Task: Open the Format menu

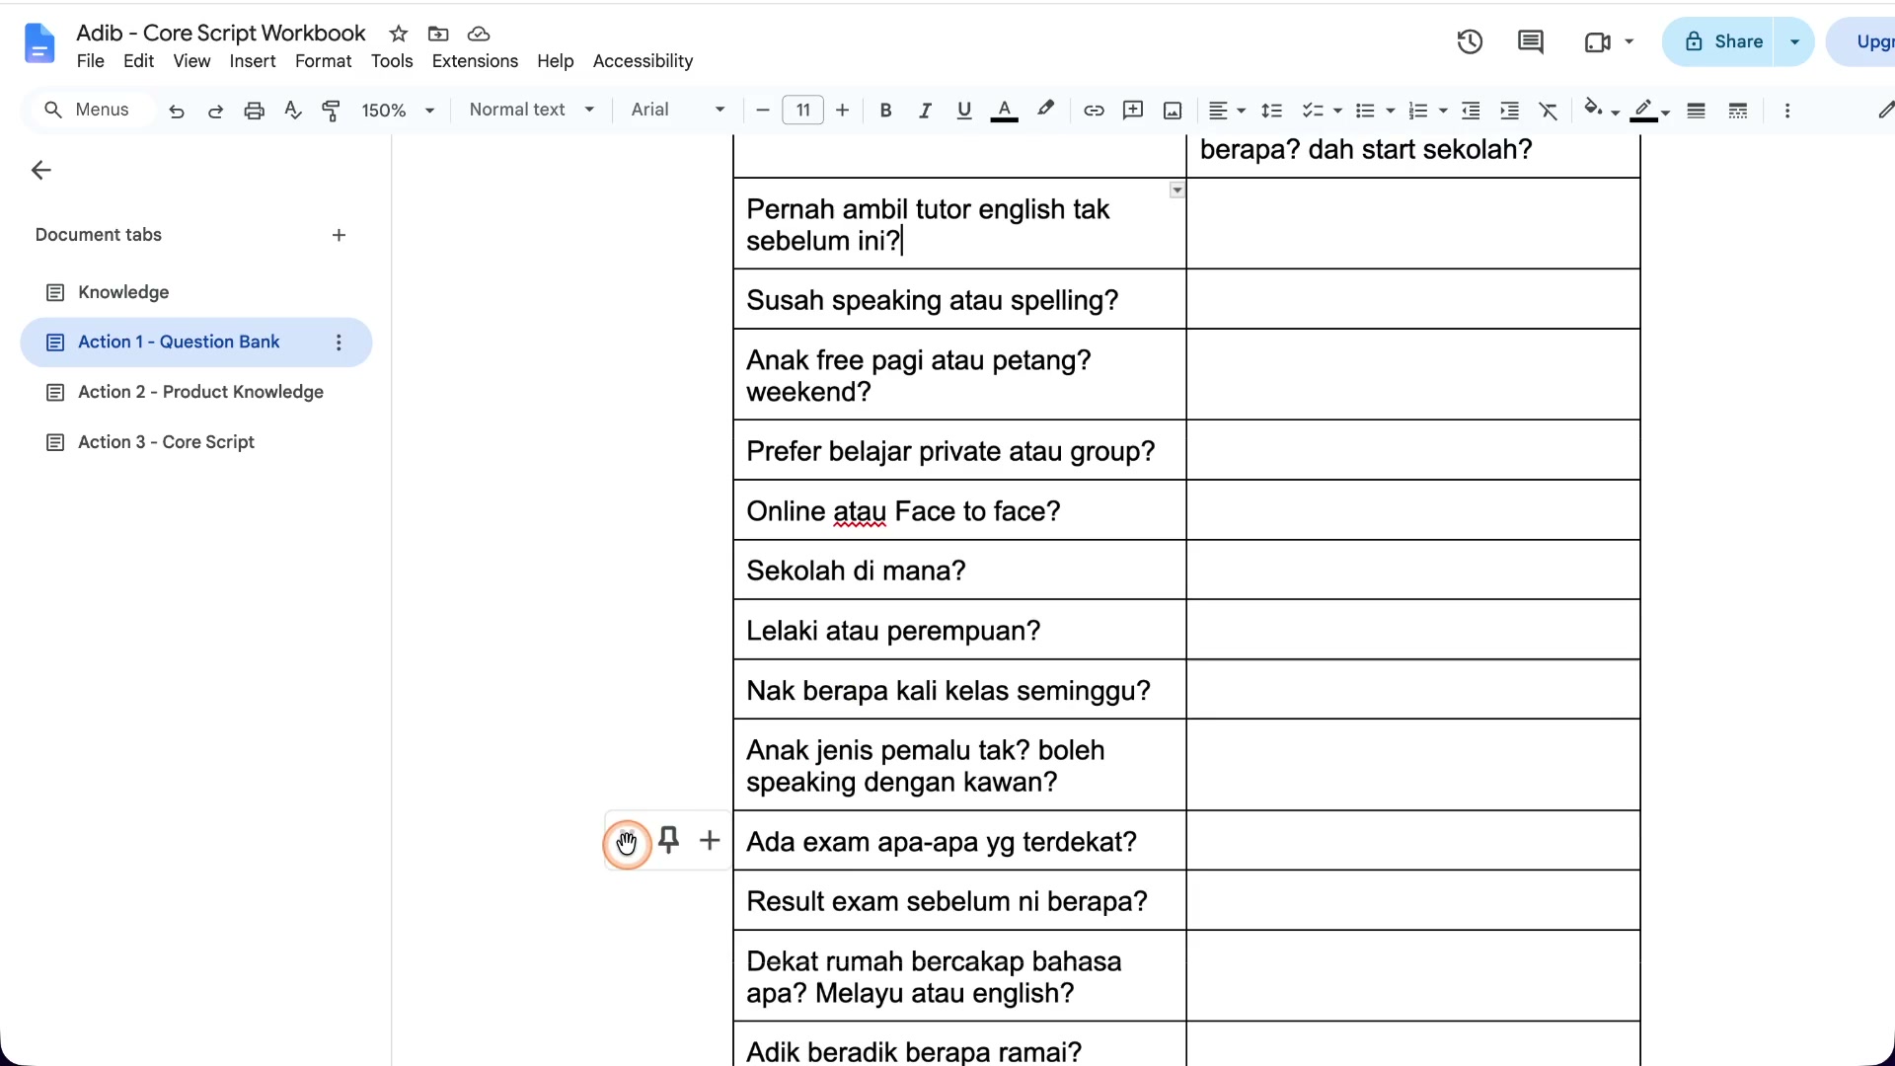Action: tap(323, 61)
